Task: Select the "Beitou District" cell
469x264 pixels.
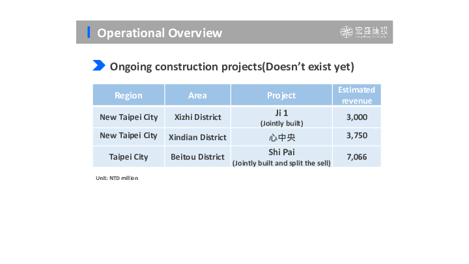Action: point(197,156)
